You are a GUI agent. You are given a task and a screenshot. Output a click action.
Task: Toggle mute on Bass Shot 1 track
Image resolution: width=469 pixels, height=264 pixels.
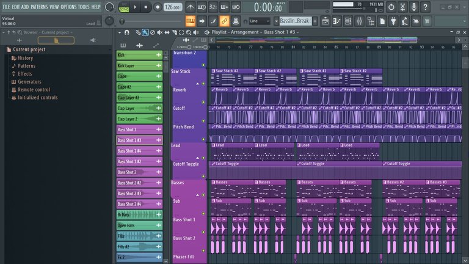[x=203, y=232]
